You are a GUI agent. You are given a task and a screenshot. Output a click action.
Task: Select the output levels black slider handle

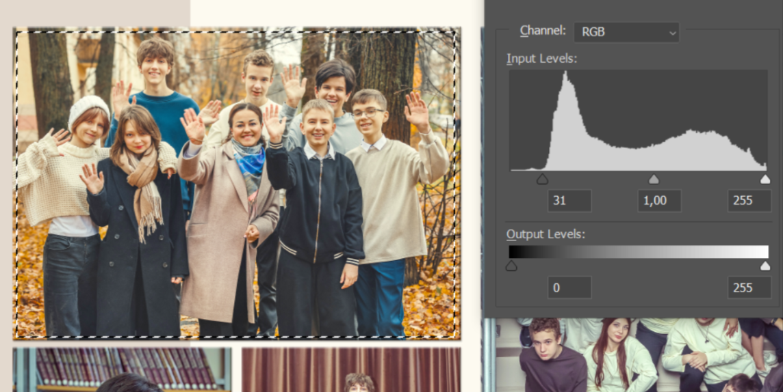pyautogui.click(x=511, y=266)
